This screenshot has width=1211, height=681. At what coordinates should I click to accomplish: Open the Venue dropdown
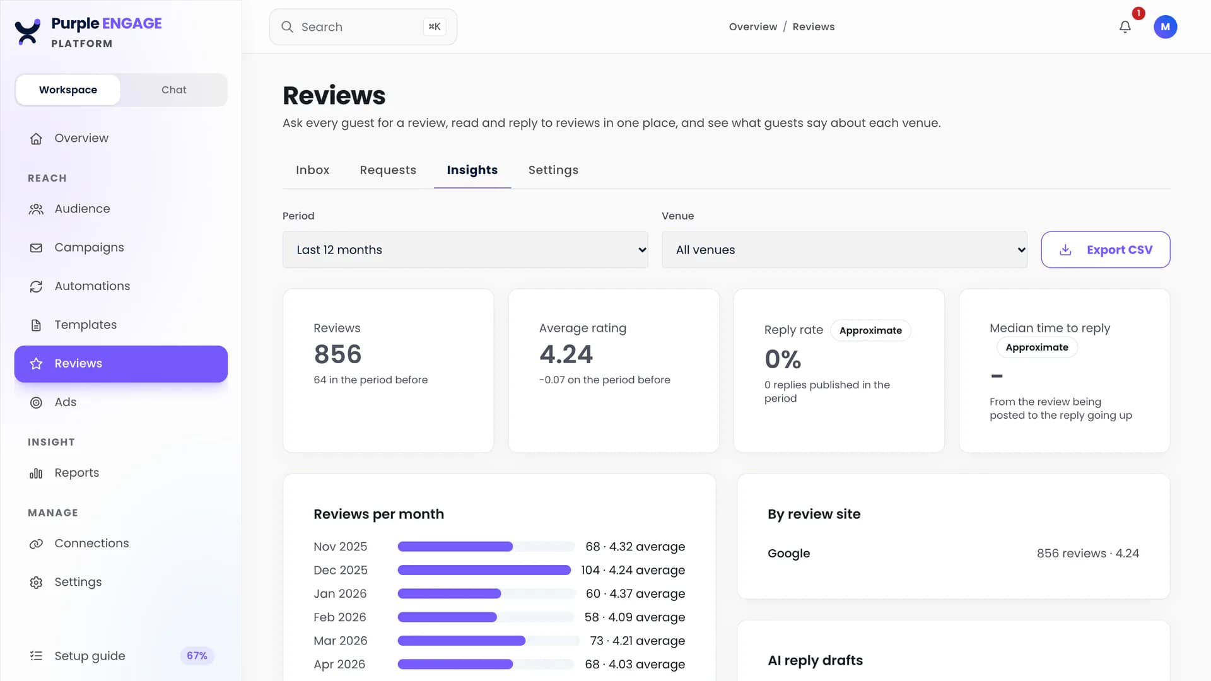click(844, 250)
